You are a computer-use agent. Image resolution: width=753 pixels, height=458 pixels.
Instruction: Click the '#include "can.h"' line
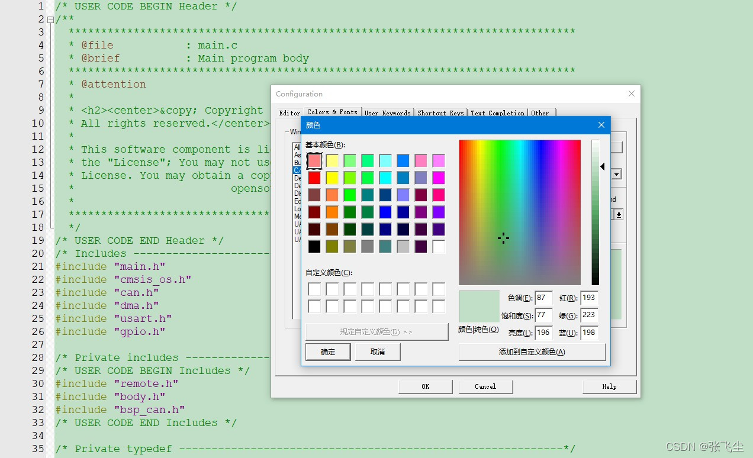tap(107, 293)
